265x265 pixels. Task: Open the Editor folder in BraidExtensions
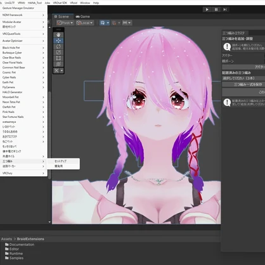[12, 249]
